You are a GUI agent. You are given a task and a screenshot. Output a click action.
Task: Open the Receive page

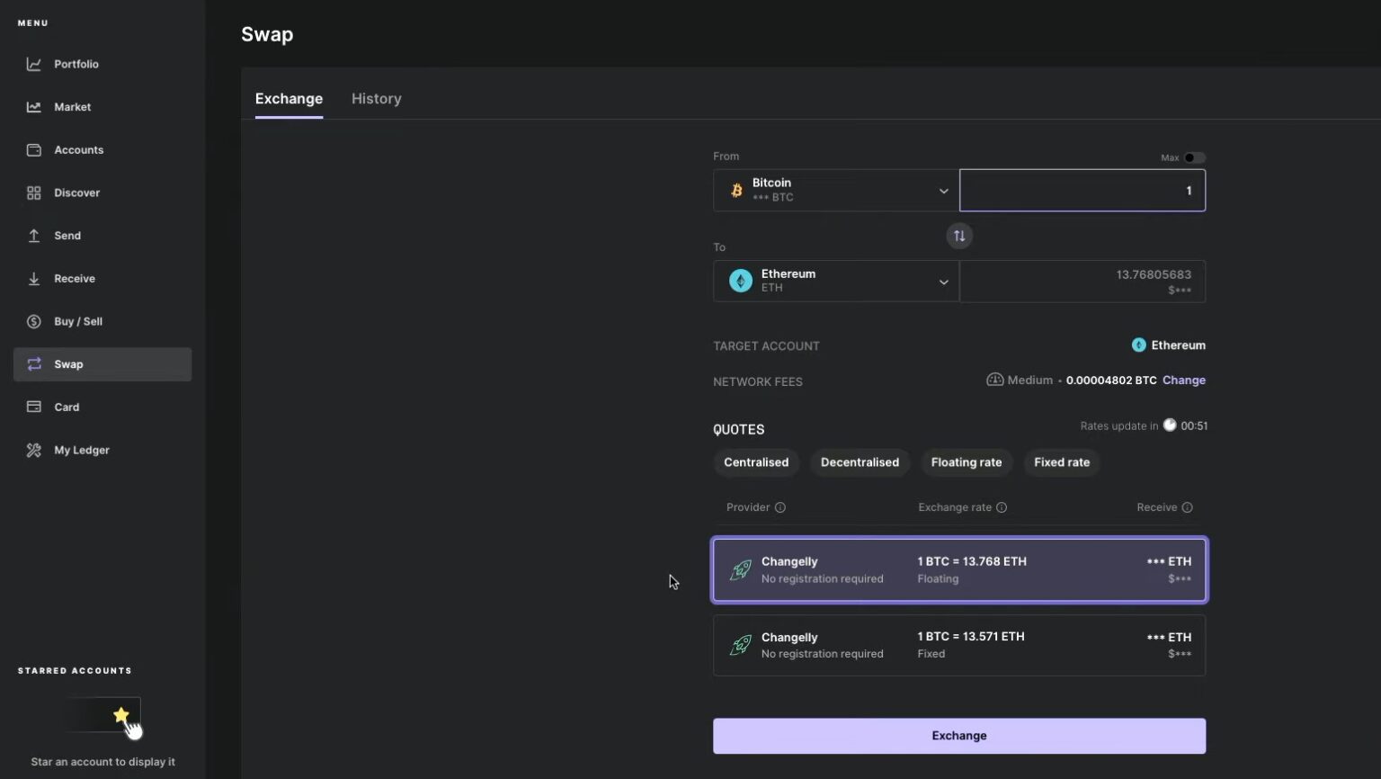74,278
